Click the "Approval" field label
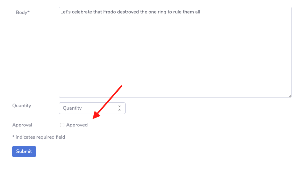Image resolution: width=304 pixels, height=172 pixels. click(x=22, y=125)
